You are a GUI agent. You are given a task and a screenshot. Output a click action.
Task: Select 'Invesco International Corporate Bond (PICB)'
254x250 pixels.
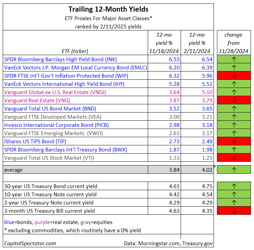[56, 125]
